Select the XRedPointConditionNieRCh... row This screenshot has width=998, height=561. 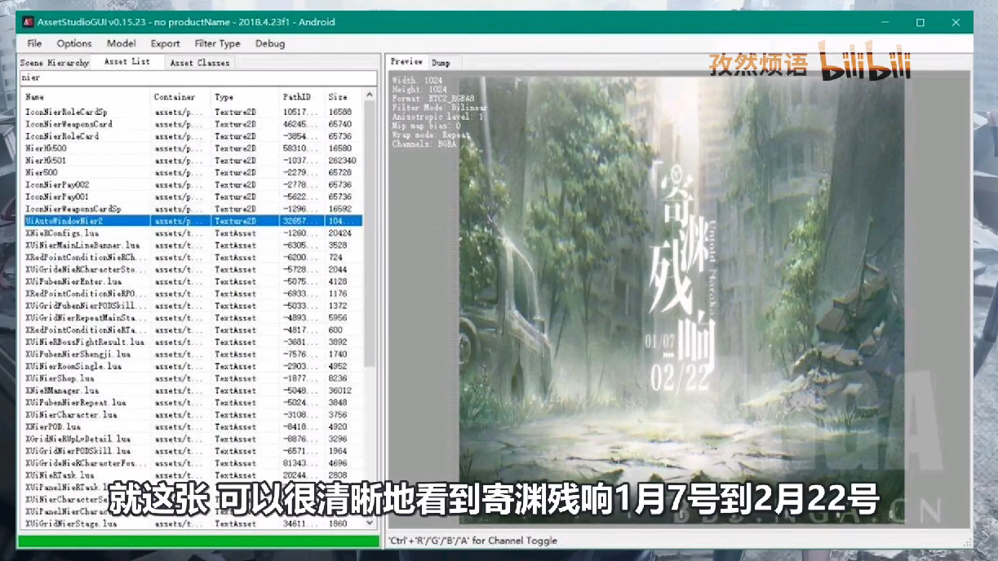(192, 258)
